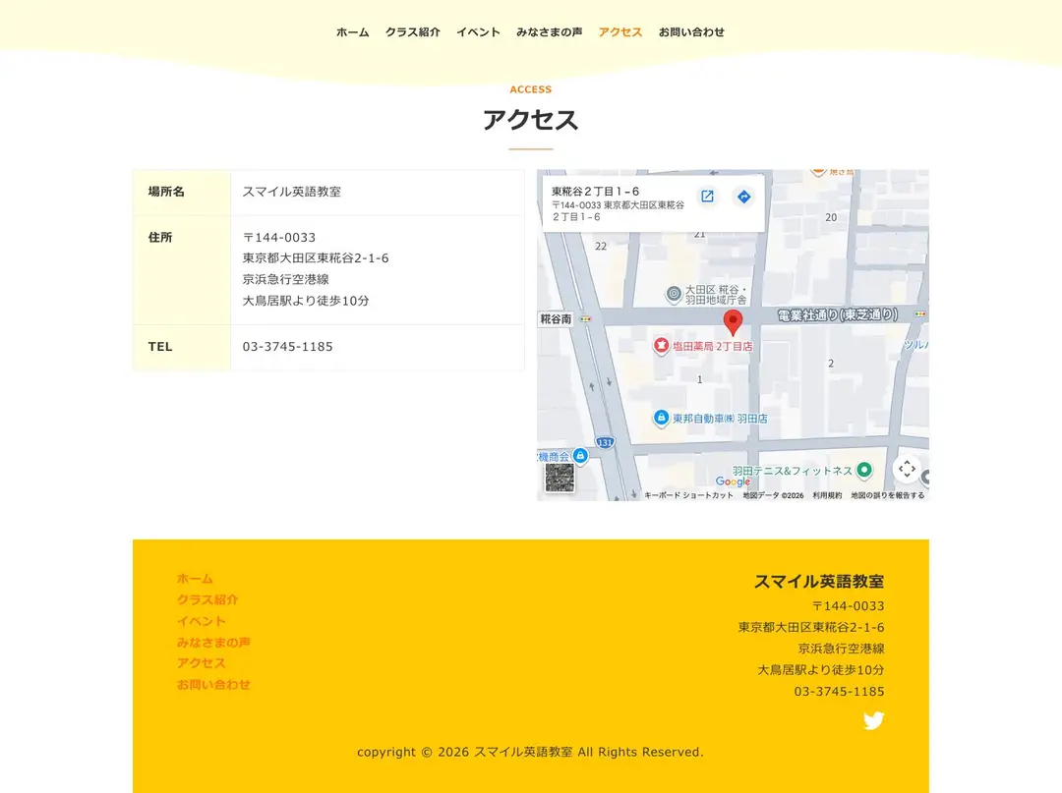Select the 糀谷南 intersection label on the map
Screen dimensions: 1062x793
coord(556,318)
